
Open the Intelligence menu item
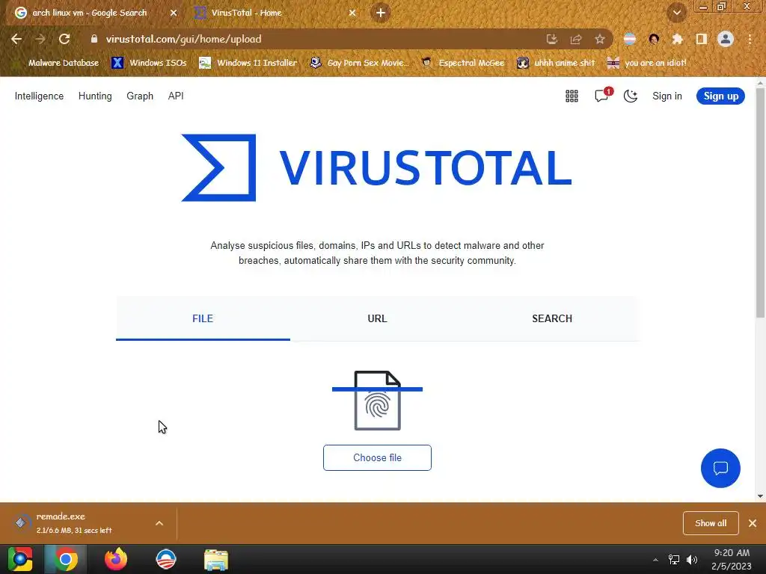coord(39,96)
